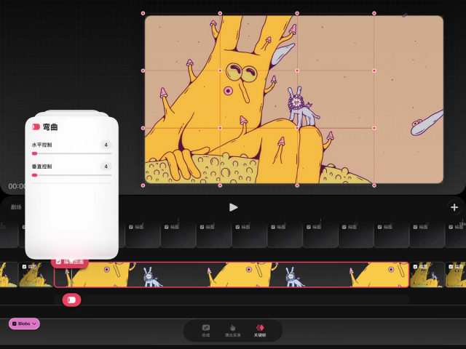Select the top-left corner warp handle
466x349 pixels.
pyautogui.click(x=143, y=13)
